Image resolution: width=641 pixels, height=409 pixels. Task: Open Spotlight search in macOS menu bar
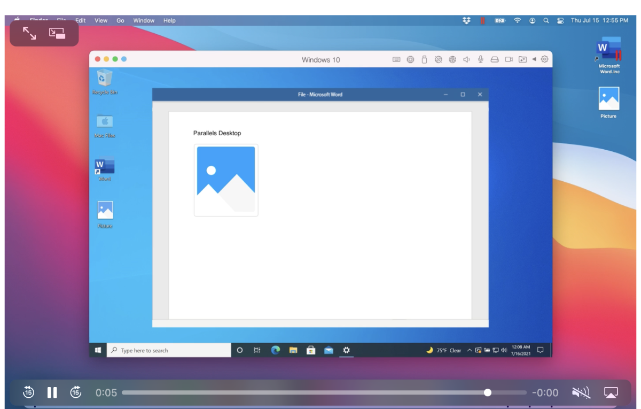546,20
